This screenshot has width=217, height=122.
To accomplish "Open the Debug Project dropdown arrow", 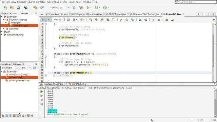I will click(99, 7).
